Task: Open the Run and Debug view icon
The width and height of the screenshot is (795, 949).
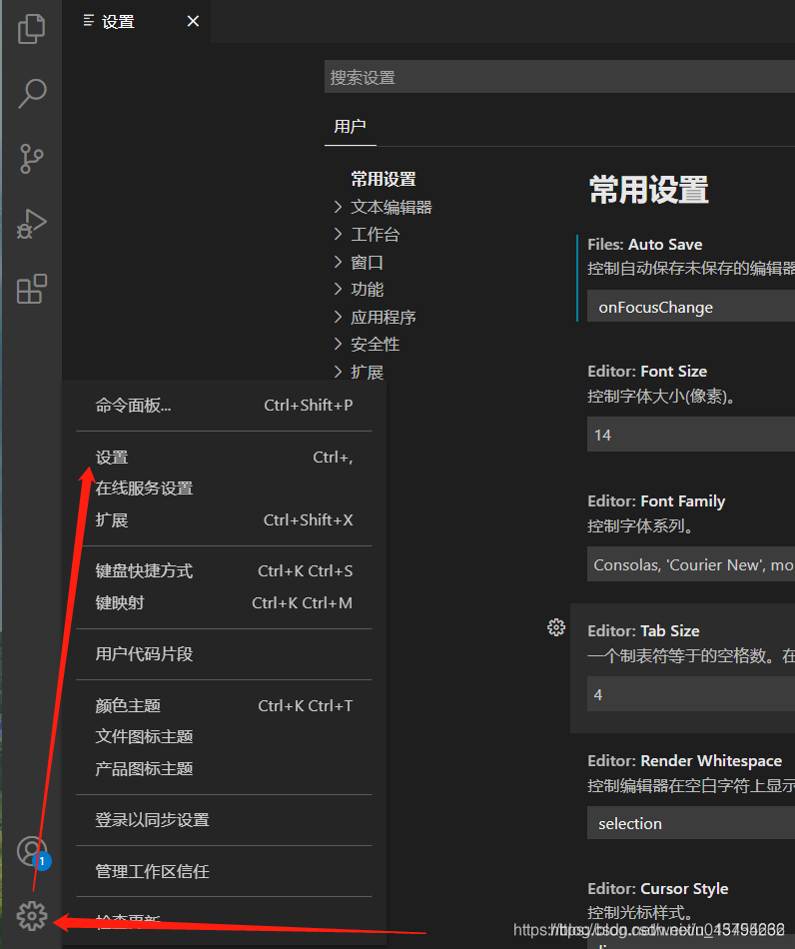Action: [32, 224]
